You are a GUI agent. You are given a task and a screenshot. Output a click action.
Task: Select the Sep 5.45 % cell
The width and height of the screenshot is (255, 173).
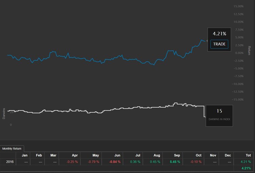coord(173,162)
